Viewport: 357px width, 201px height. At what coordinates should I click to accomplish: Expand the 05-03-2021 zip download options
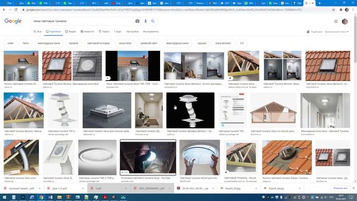[x=213, y=189]
